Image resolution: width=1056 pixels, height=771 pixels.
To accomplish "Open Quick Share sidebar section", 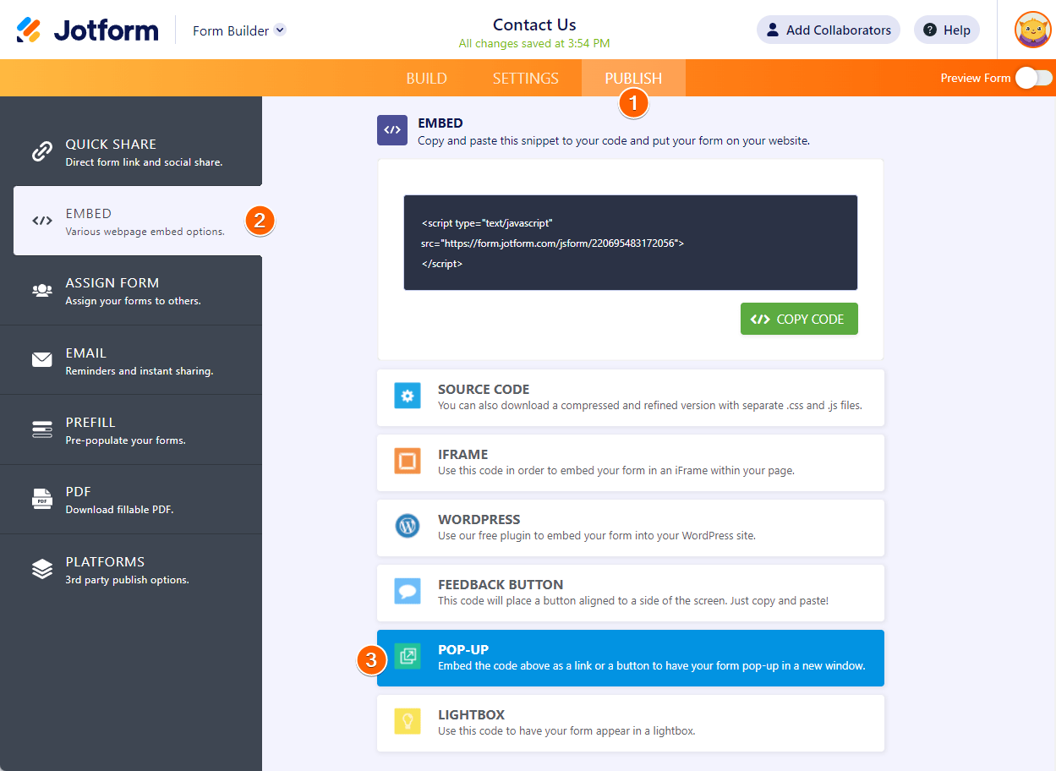I will pyautogui.click(x=131, y=151).
